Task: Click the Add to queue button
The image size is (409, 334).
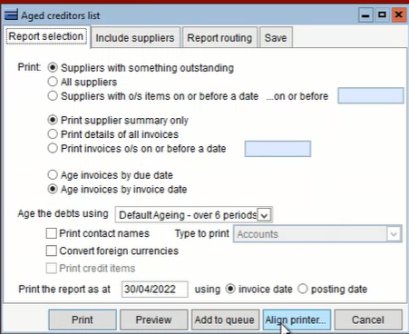Action: coord(225,319)
